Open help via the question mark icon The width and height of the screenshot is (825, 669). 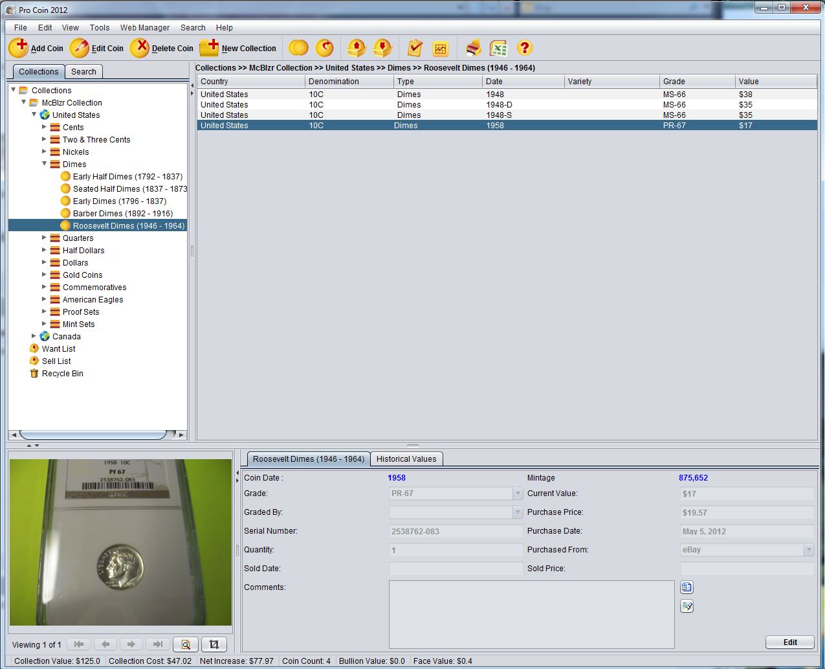point(525,48)
